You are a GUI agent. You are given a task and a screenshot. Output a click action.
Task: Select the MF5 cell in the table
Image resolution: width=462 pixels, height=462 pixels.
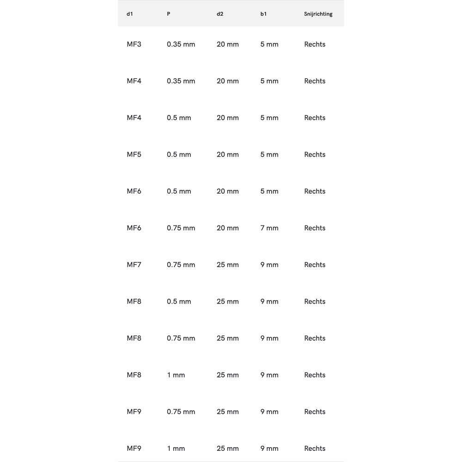click(x=134, y=154)
